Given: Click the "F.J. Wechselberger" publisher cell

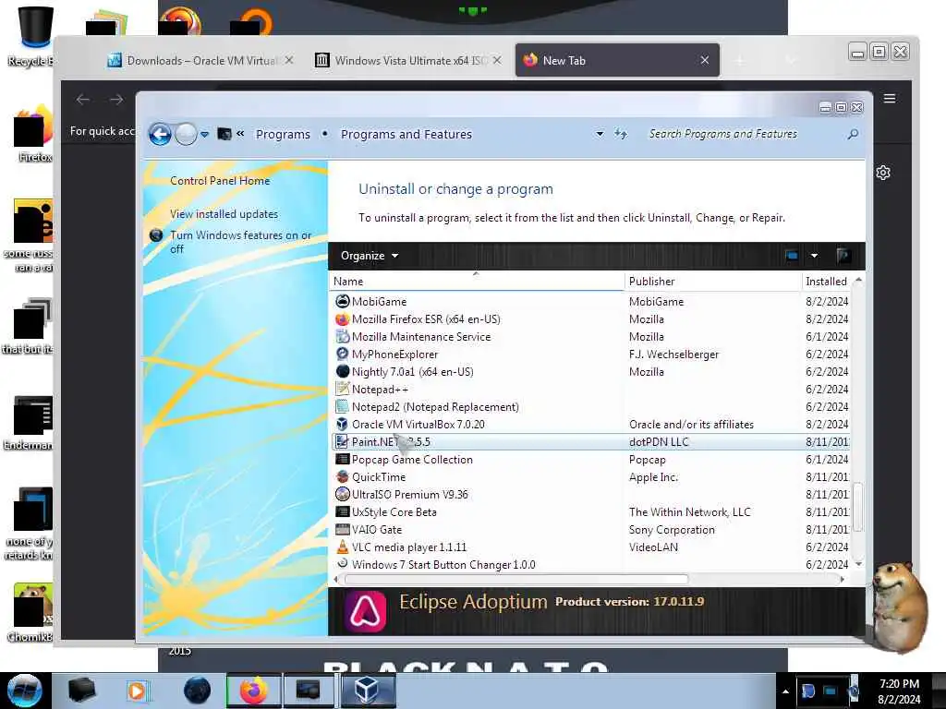Looking at the screenshot, I should click(673, 354).
